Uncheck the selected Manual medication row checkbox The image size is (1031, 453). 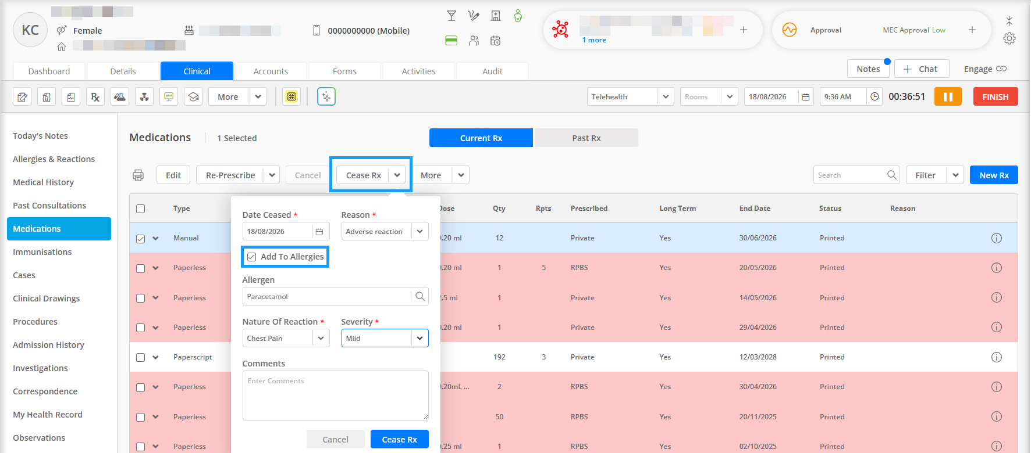click(140, 238)
